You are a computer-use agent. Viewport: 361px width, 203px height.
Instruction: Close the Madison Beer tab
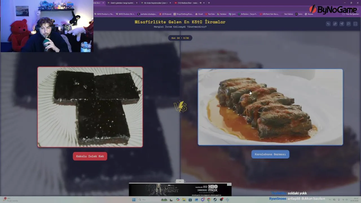204,3
